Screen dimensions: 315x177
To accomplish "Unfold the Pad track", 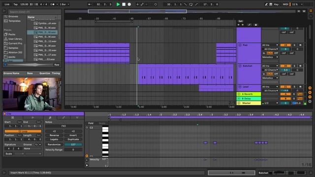I will pyautogui.click(x=240, y=45).
